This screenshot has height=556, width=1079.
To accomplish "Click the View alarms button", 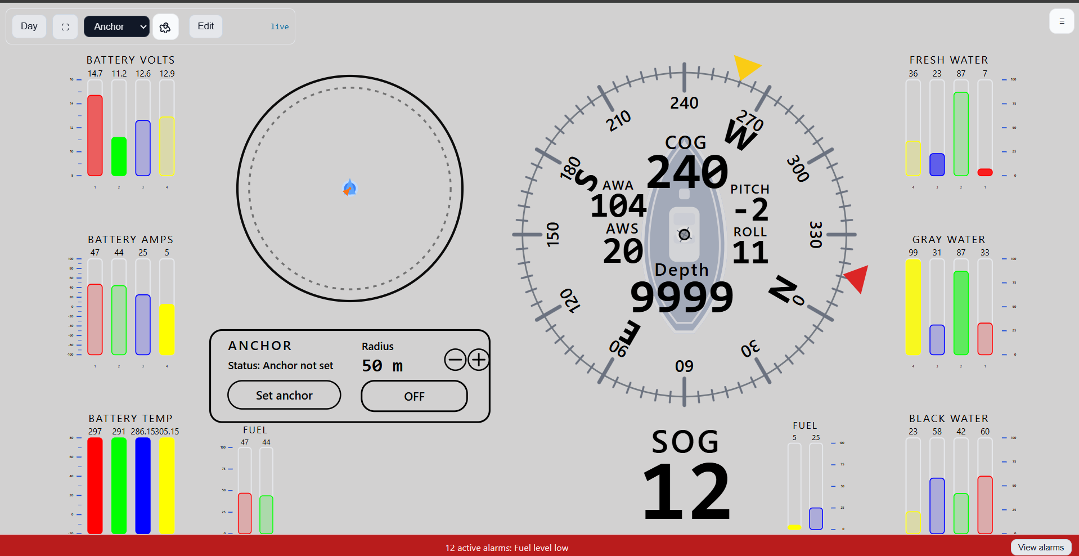I will 1040,548.
